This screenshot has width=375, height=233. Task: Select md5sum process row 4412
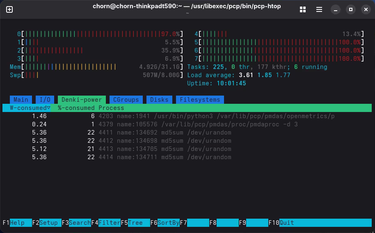tap(187, 141)
